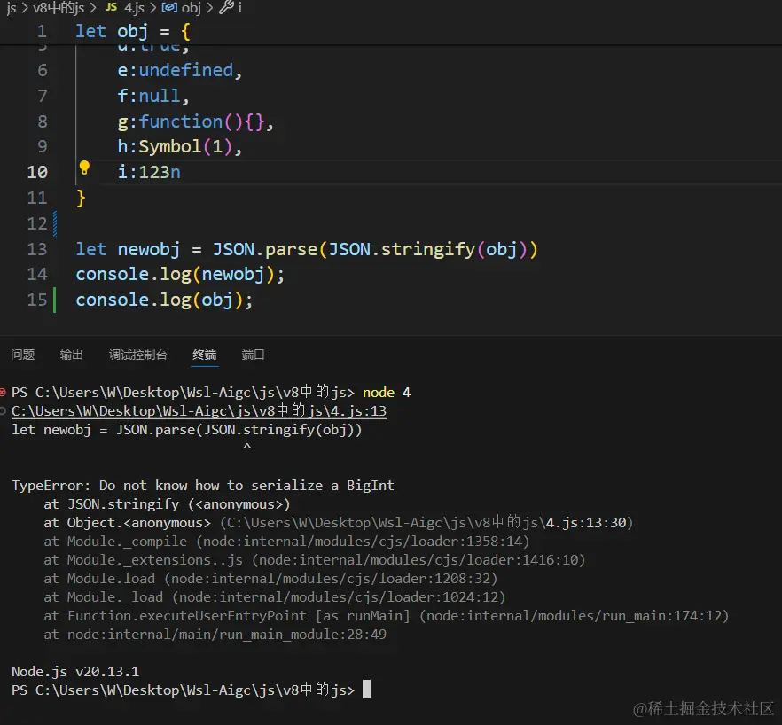Click the Module._load stack trace line
782x725 pixels.
coord(274,596)
